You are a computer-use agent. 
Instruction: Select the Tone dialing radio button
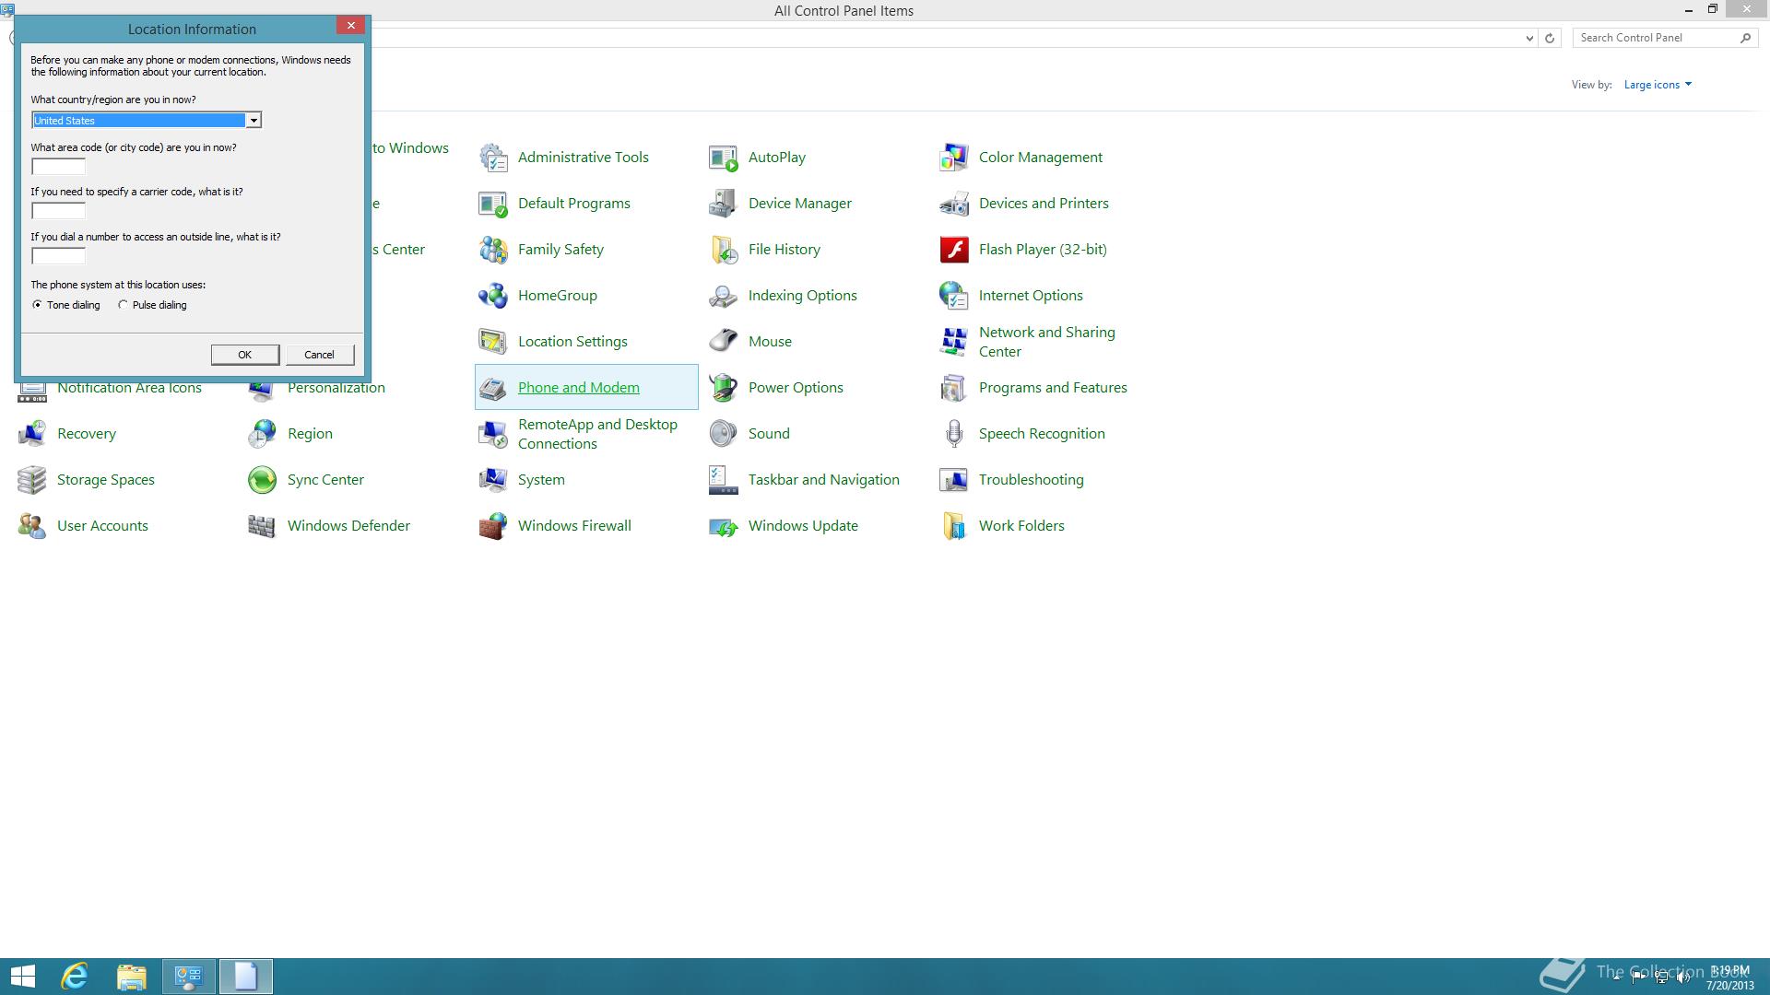click(38, 305)
